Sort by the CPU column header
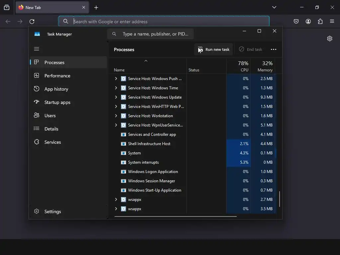This screenshot has height=255, width=340. [x=238, y=66]
